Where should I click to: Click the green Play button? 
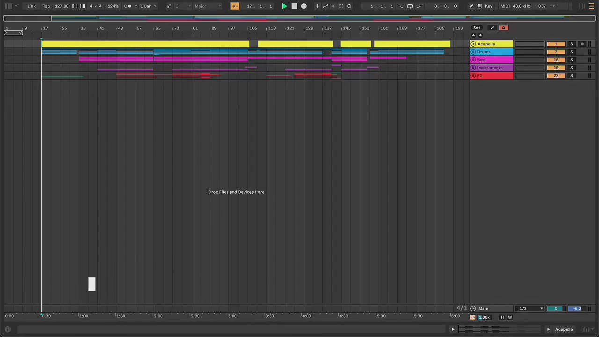[284, 6]
